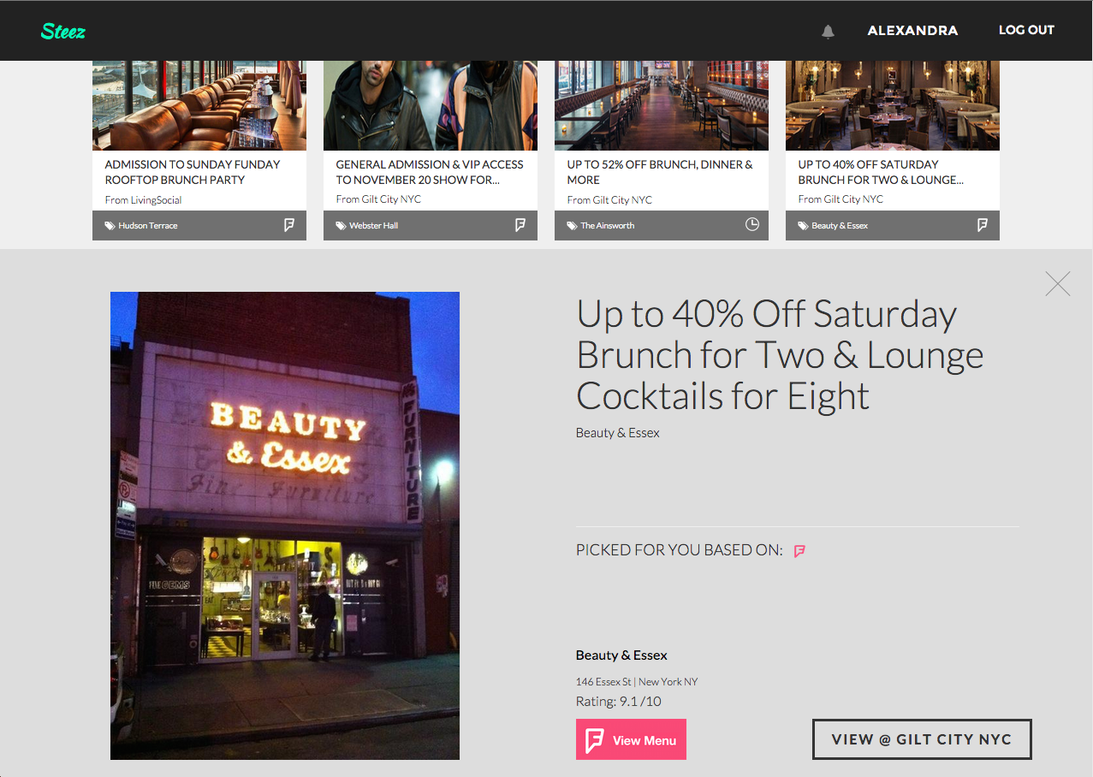Click pink Foursquare icon beside Picked For You
This screenshot has width=1093, height=777.
[799, 551]
